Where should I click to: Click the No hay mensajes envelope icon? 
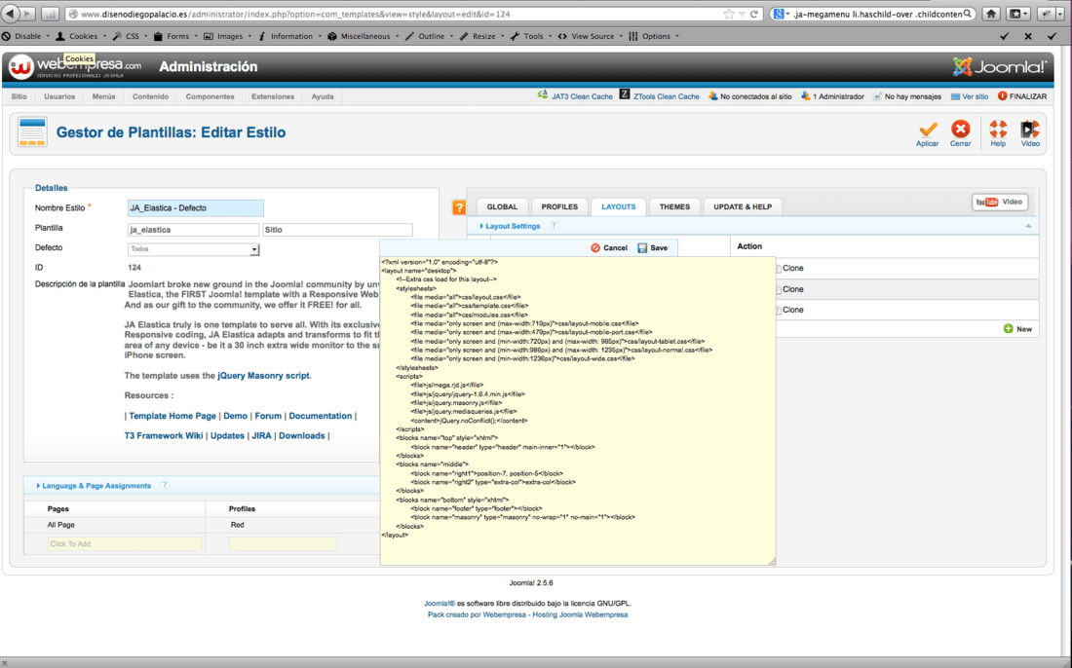coord(877,96)
